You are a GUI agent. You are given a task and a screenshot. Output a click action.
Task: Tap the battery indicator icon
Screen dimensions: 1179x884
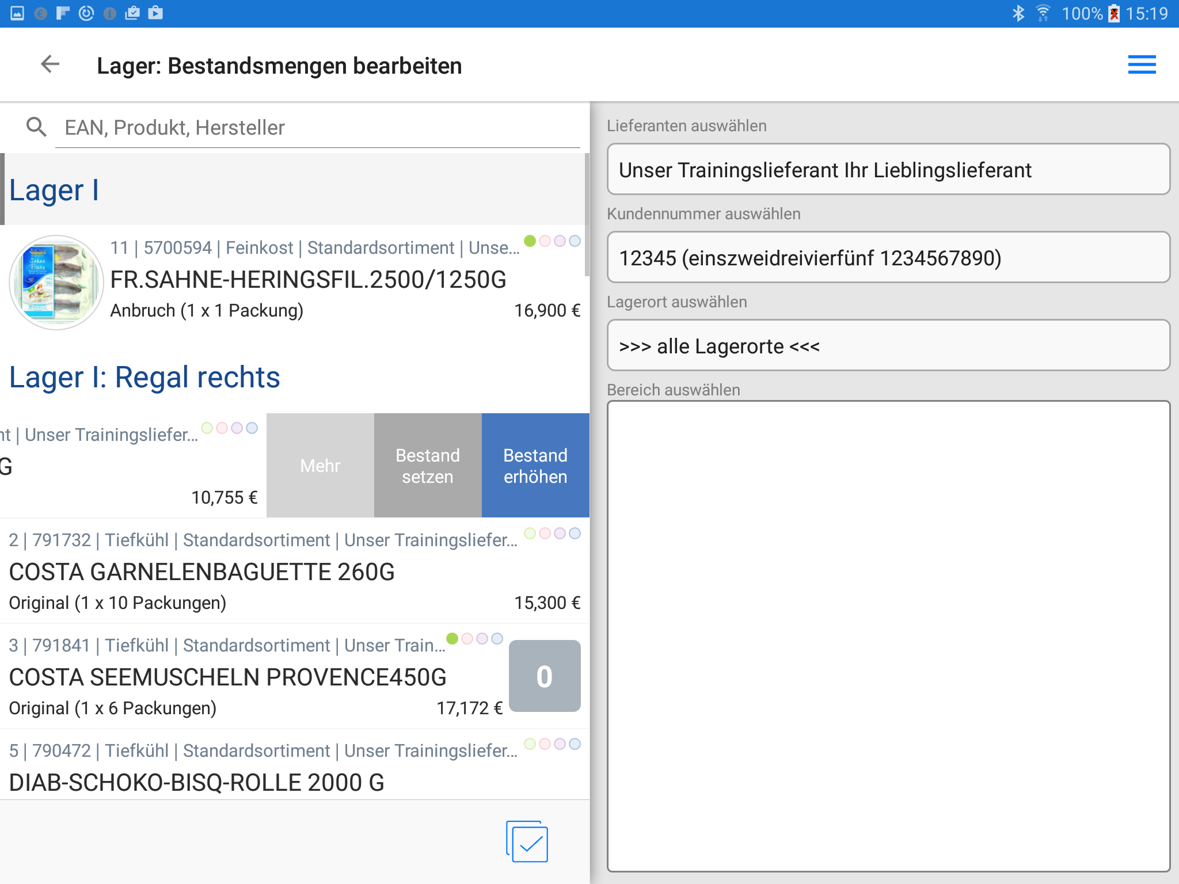pyautogui.click(x=1115, y=13)
